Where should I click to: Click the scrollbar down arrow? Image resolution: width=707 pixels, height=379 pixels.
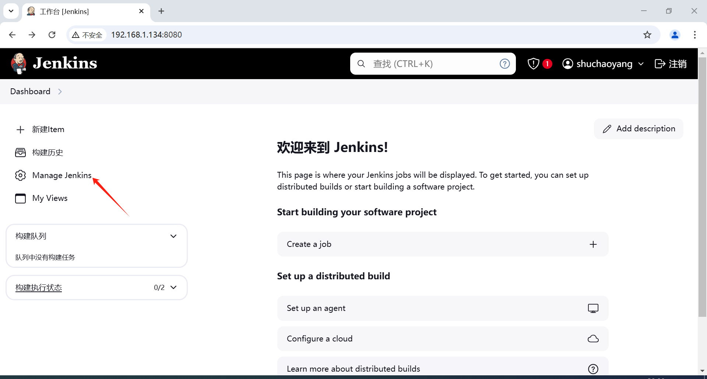click(x=702, y=371)
